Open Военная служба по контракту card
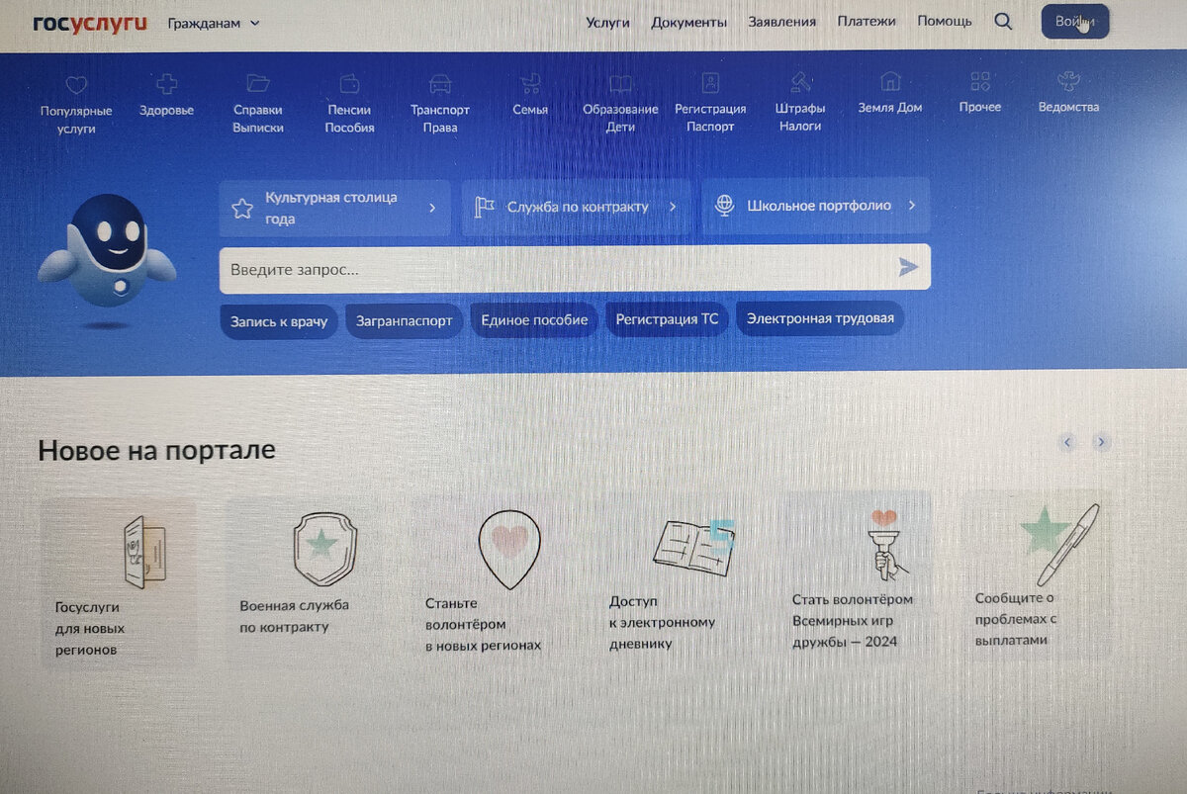Viewport: 1187px width, 794px height. 302,579
